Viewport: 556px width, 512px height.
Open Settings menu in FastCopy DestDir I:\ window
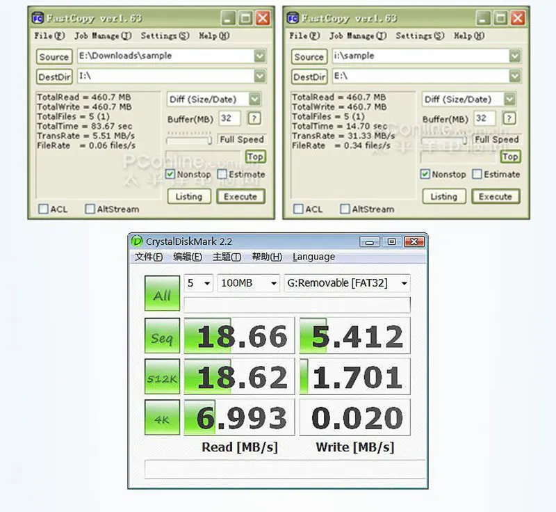[165, 35]
